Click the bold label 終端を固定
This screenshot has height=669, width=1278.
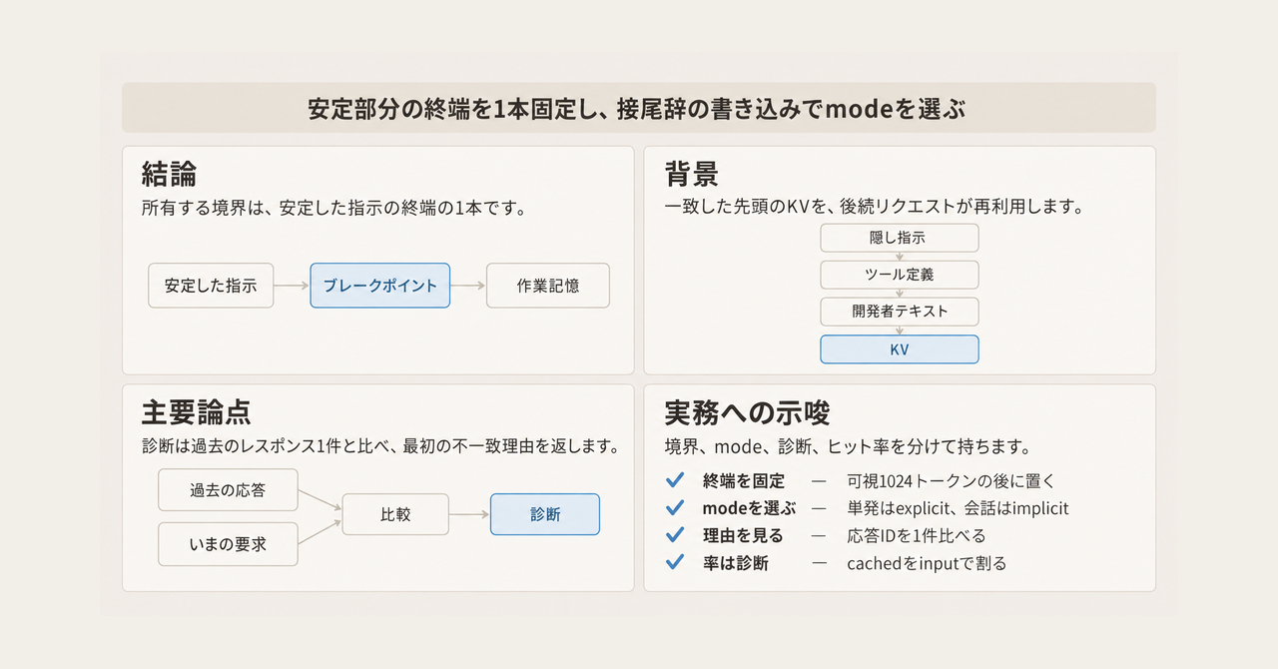[744, 480]
